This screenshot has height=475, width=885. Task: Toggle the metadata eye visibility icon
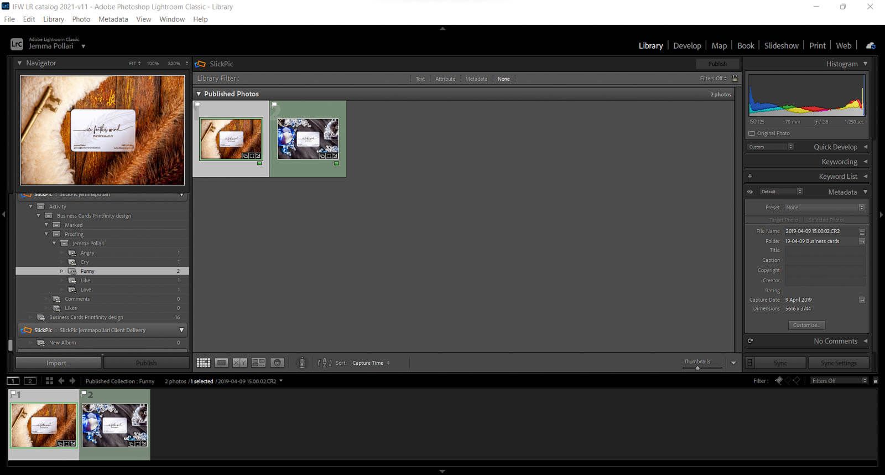[750, 192]
